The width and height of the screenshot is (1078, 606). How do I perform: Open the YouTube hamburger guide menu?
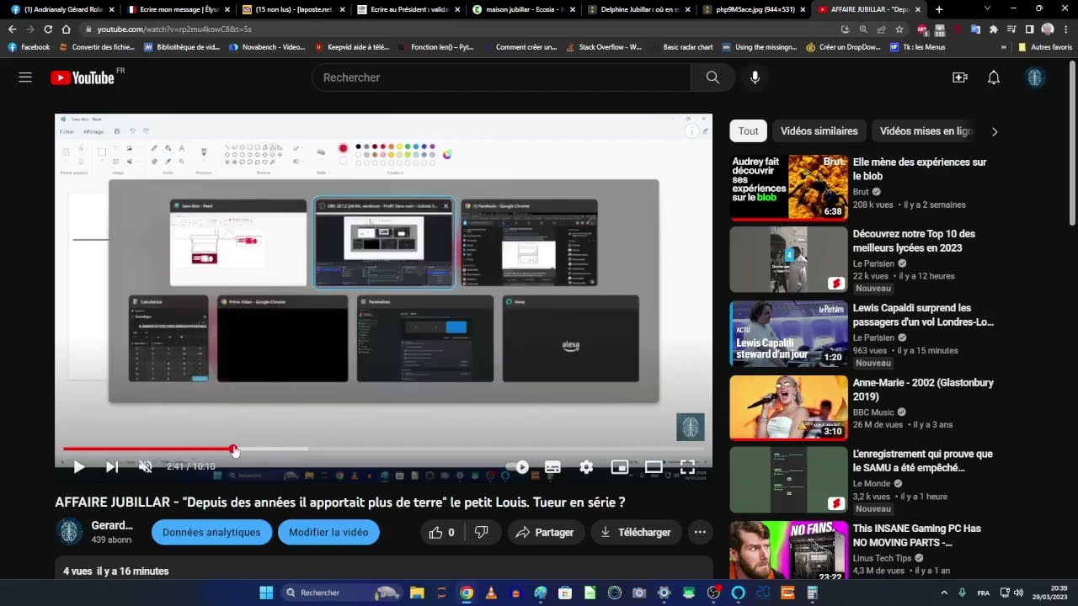pyautogui.click(x=25, y=77)
